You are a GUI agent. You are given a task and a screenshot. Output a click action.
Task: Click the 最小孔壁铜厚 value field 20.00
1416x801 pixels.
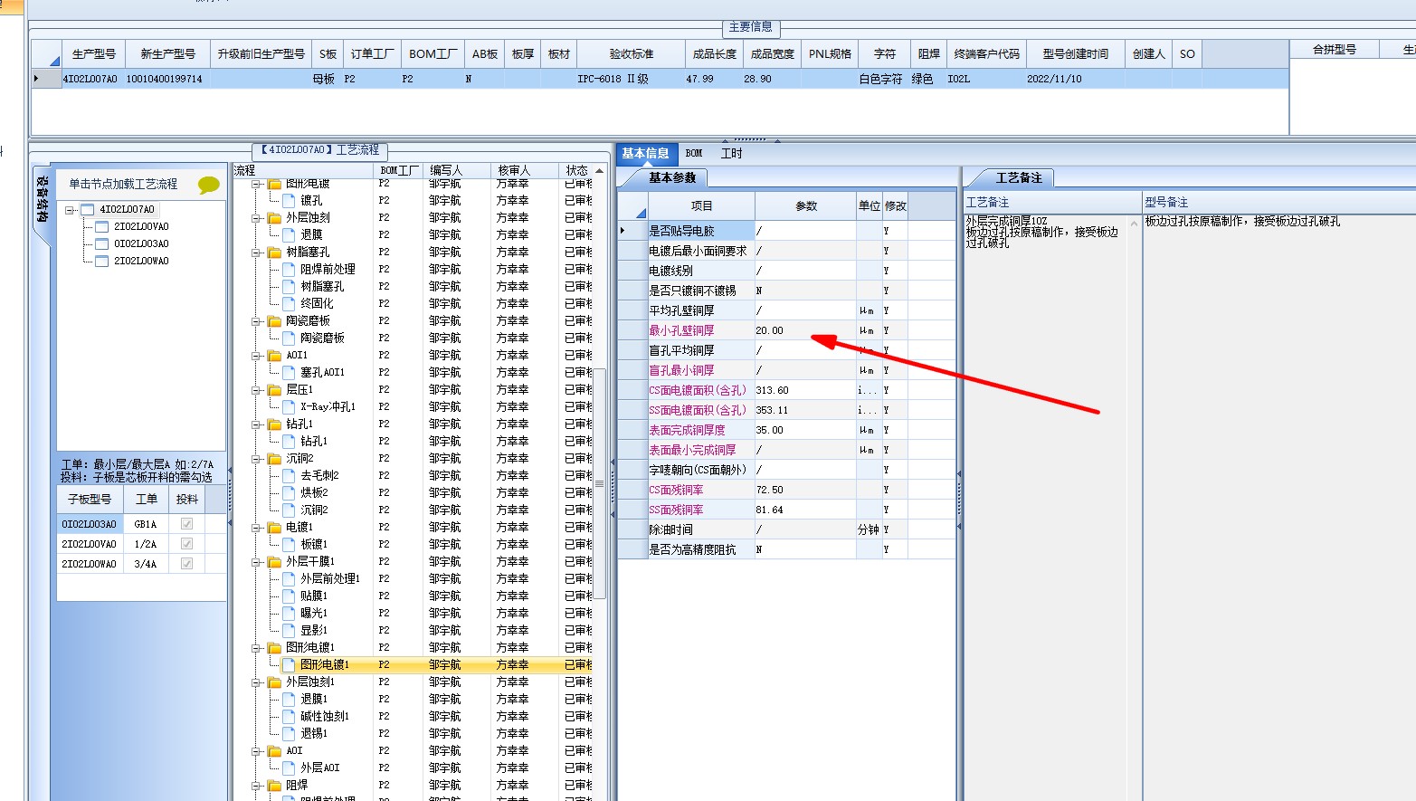pos(805,330)
